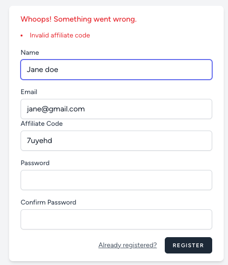Click the 'Password' field label
228x265 pixels.
click(x=35, y=163)
